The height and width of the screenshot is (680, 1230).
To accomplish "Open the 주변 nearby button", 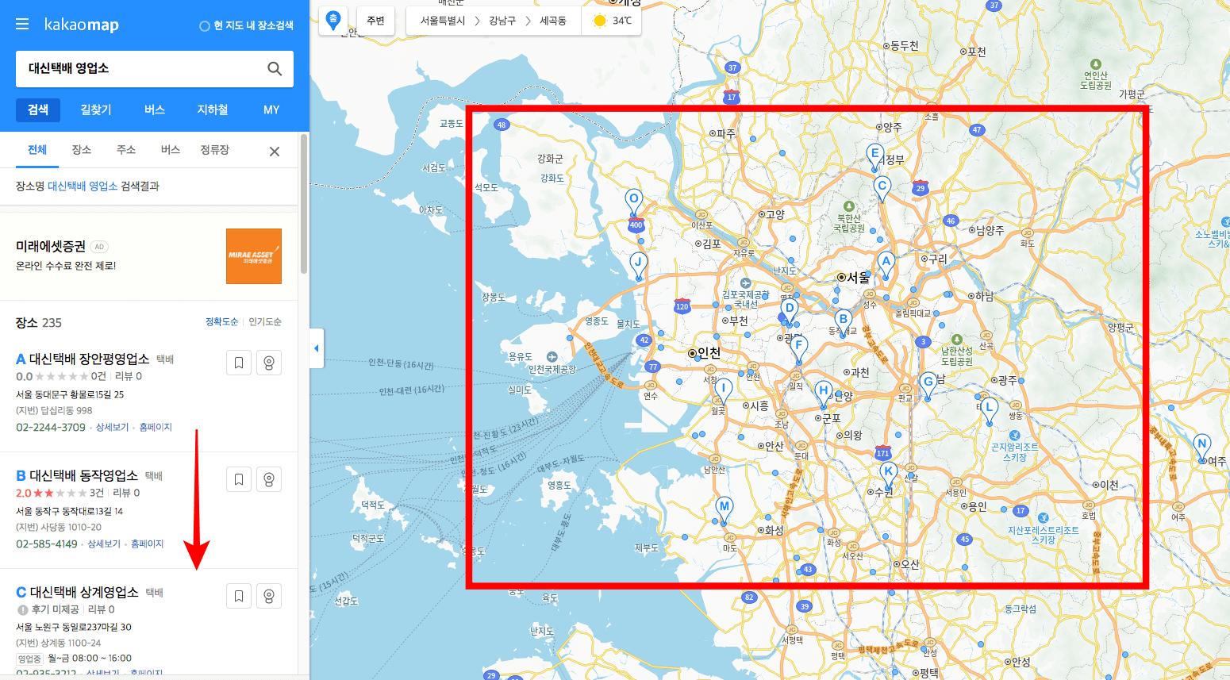I will click(375, 21).
